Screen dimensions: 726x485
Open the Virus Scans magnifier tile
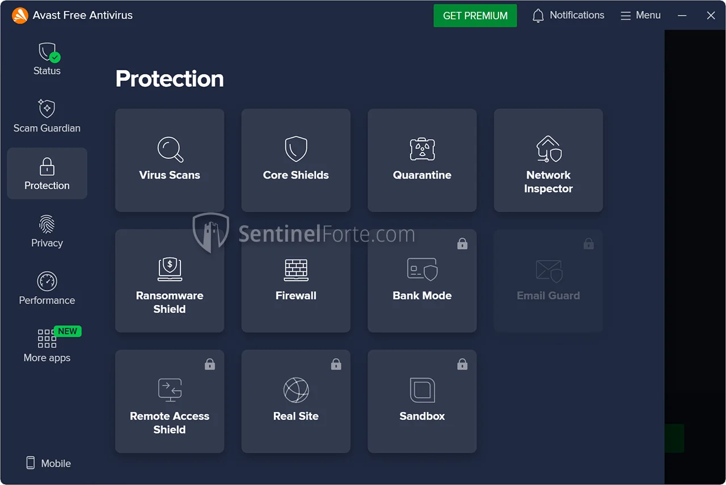tap(170, 160)
